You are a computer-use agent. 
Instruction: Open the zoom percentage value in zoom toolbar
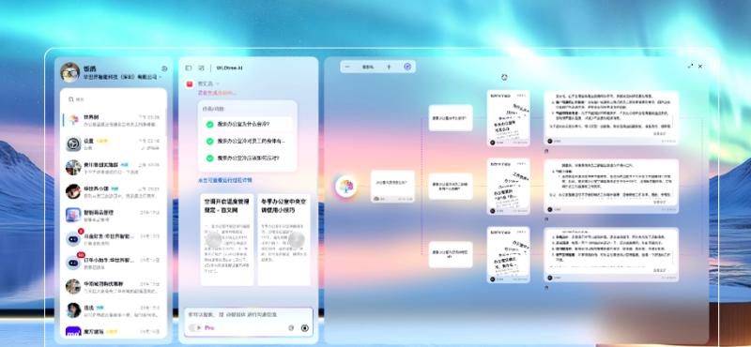tap(368, 67)
